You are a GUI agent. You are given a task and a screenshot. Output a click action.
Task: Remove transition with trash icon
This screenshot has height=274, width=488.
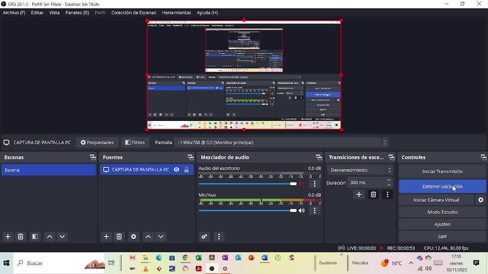coord(374,195)
